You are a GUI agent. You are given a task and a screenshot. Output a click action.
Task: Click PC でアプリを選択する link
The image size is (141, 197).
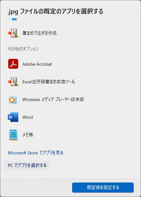coord(27,165)
